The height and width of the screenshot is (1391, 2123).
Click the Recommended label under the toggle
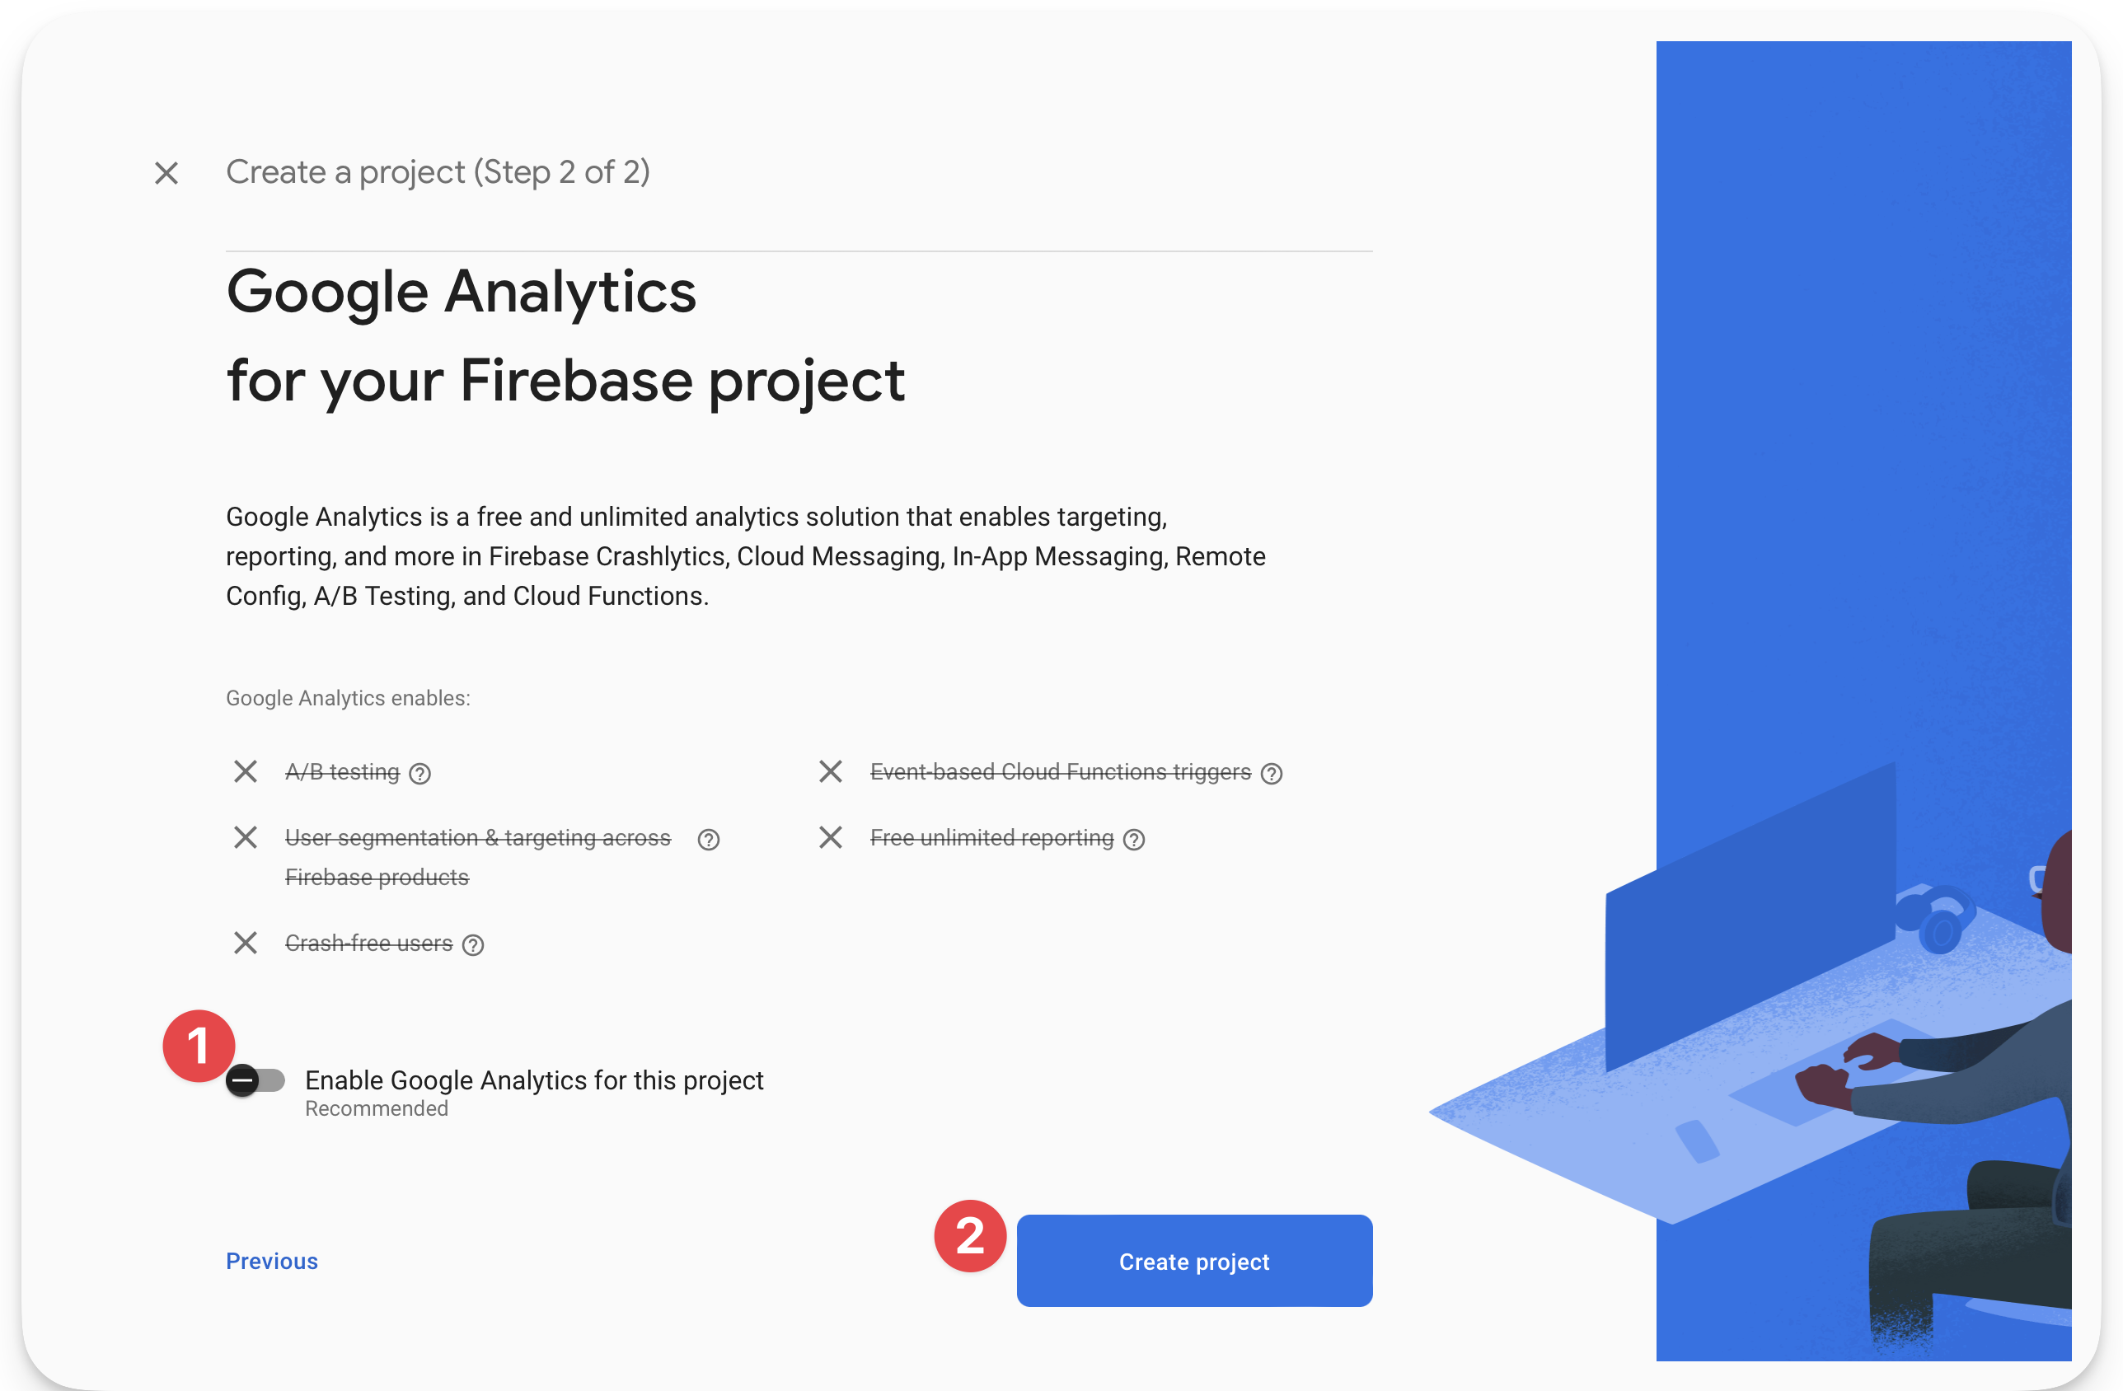pyautogui.click(x=376, y=1108)
